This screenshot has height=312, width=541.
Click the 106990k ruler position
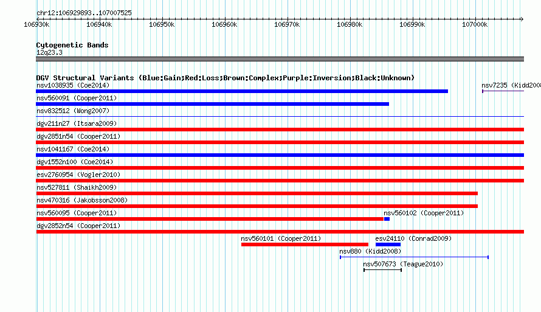tap(412, 24)
